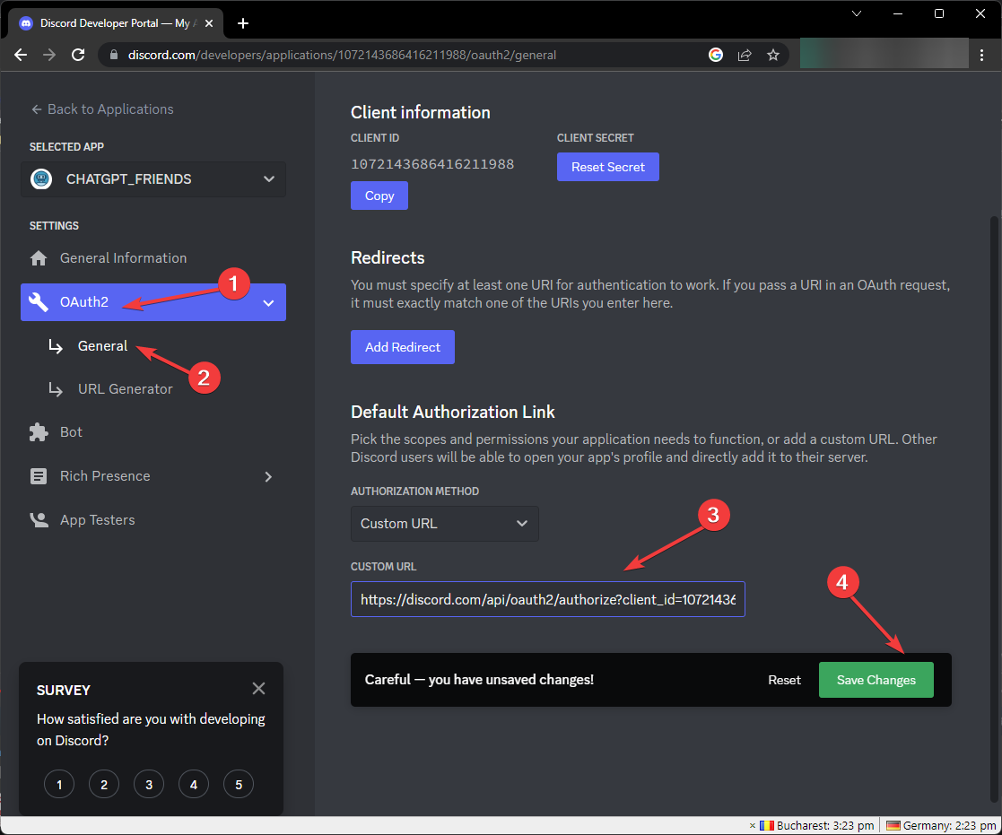Close the Discord Developer Portal tab
The height and width of the screenshot is (835, 1002).
tap(209, 23)
